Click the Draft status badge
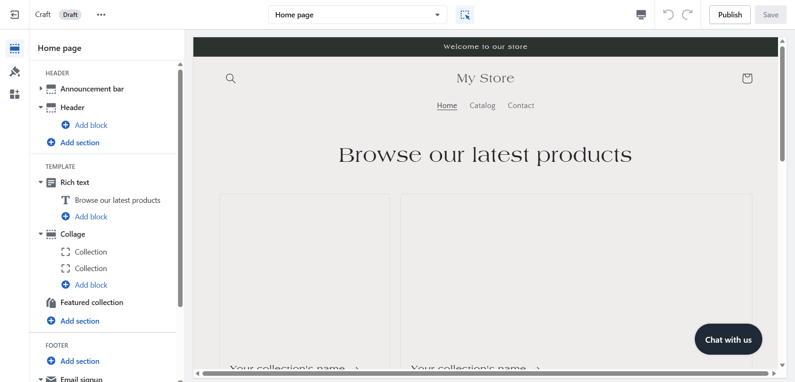 tap(70, 15)
